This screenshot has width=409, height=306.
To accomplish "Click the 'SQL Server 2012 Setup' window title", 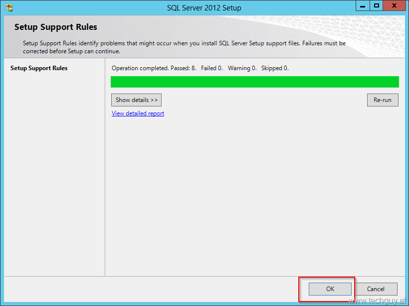I will [204, 8].
